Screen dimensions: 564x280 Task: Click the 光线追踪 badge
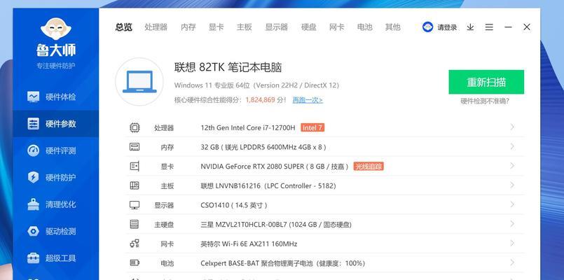click(x=369, y=167)
